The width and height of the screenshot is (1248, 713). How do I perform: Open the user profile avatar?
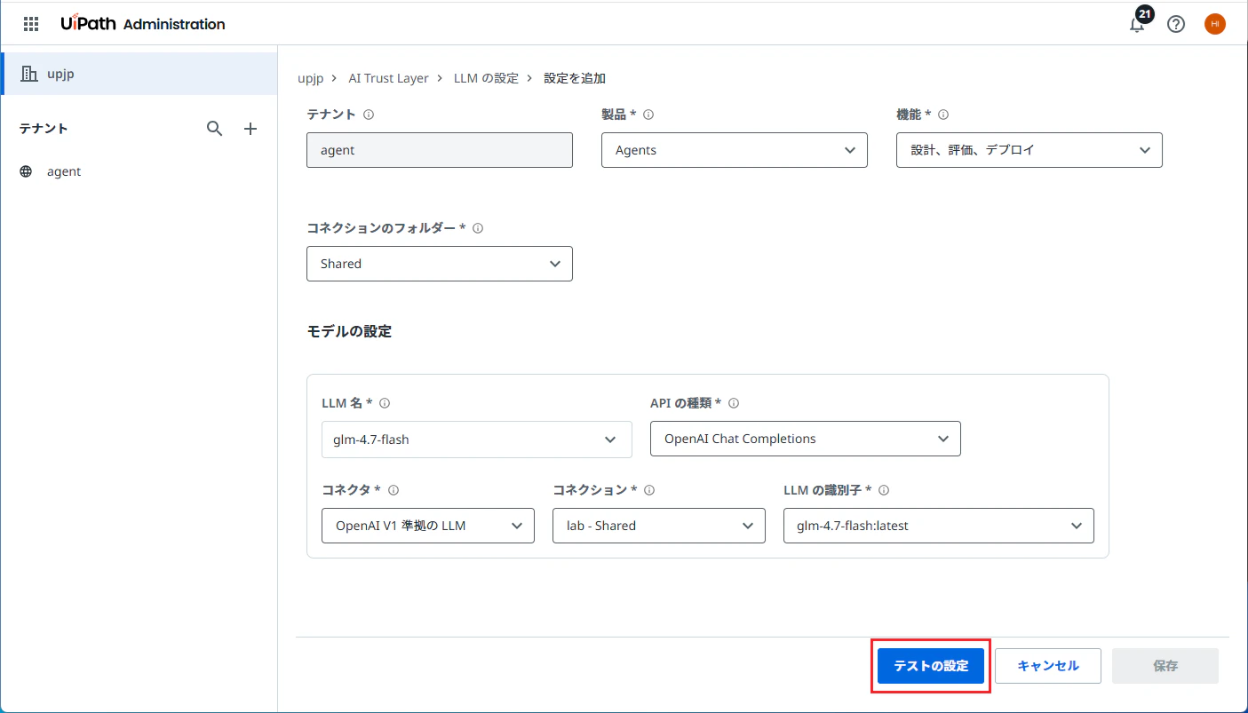1215,24
